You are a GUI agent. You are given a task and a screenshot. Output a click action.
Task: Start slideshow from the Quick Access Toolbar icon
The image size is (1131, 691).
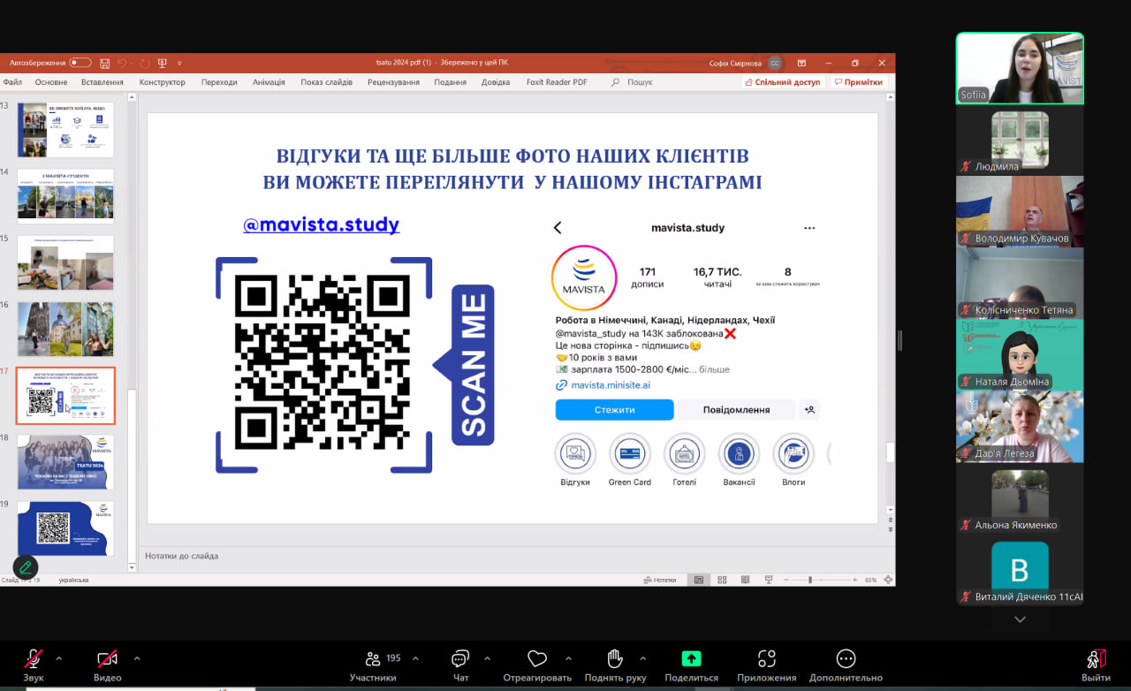point(163,64)
